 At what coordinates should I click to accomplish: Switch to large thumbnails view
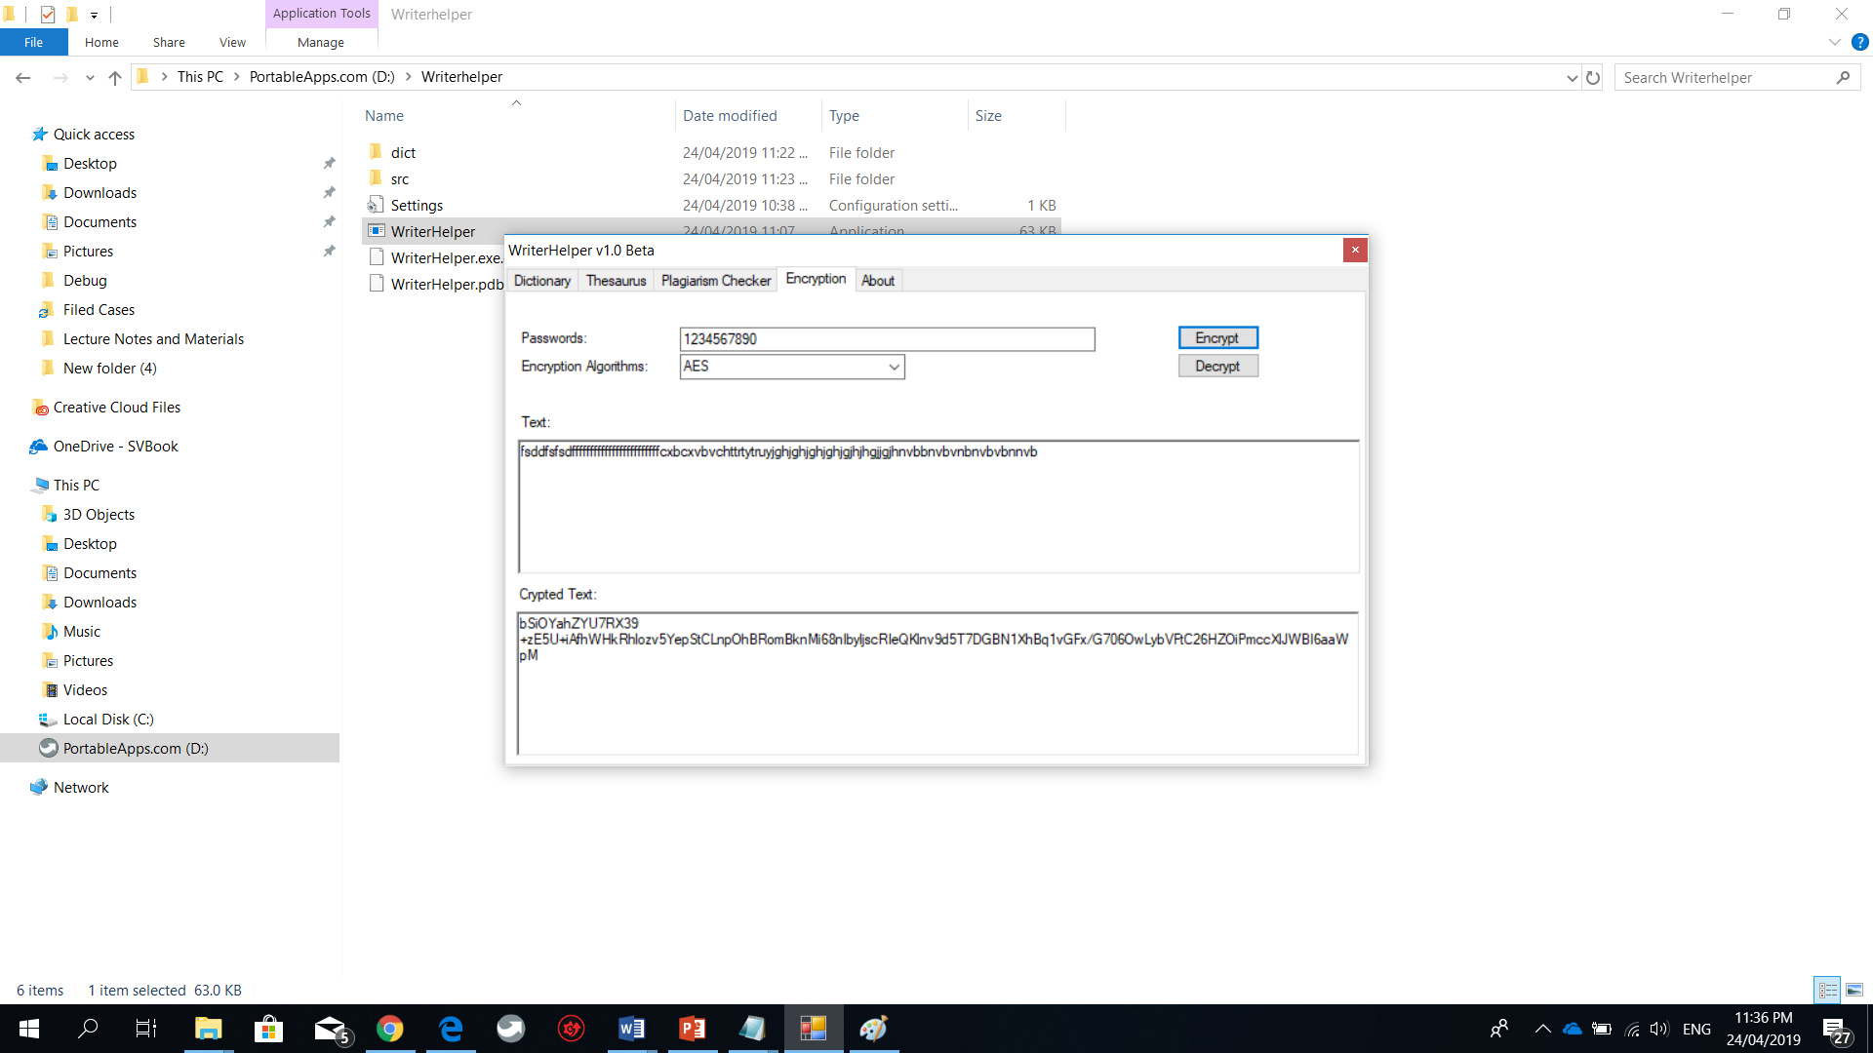coord(1854,990)
